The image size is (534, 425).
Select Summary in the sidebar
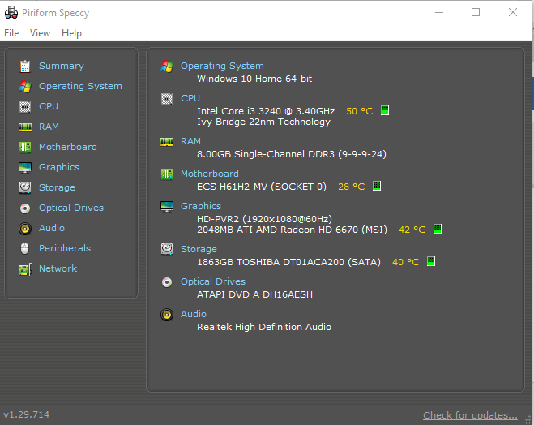(62, 66)
